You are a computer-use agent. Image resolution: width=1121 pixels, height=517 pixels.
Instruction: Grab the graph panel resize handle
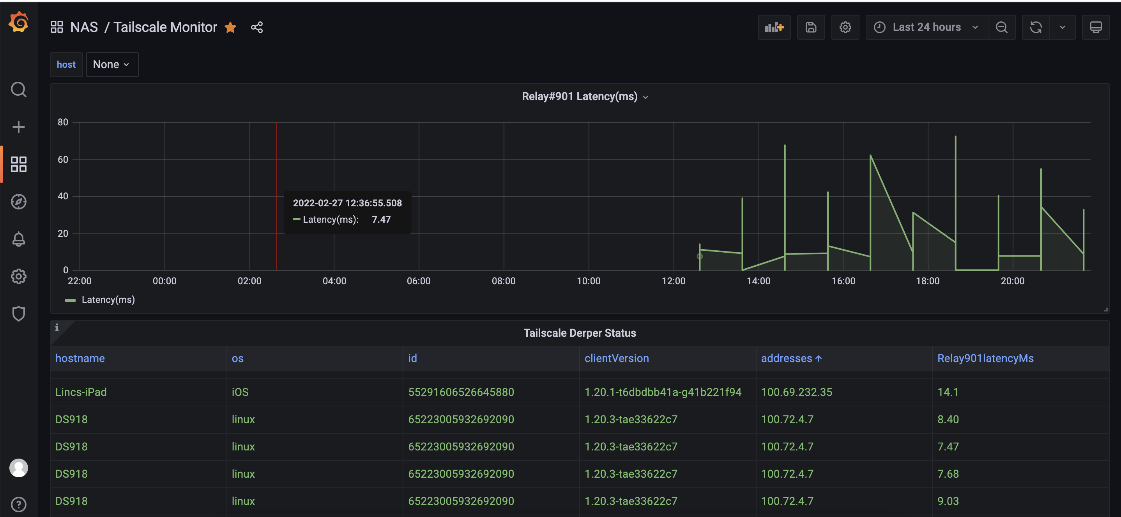coord(1106,309)
